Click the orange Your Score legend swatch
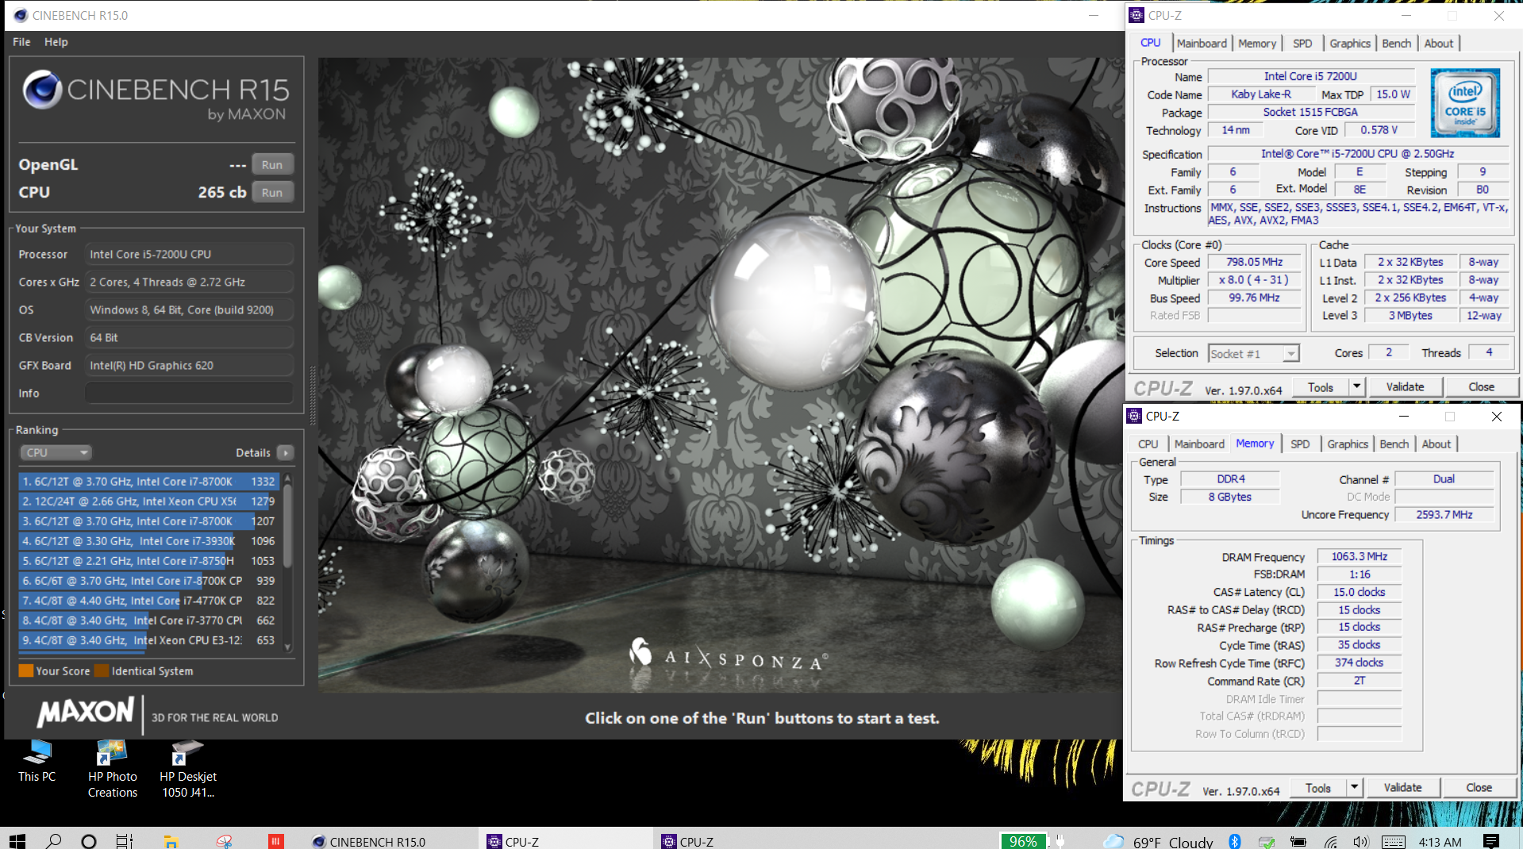Viewport: 1523px width, 849px height. coord(26,670)
